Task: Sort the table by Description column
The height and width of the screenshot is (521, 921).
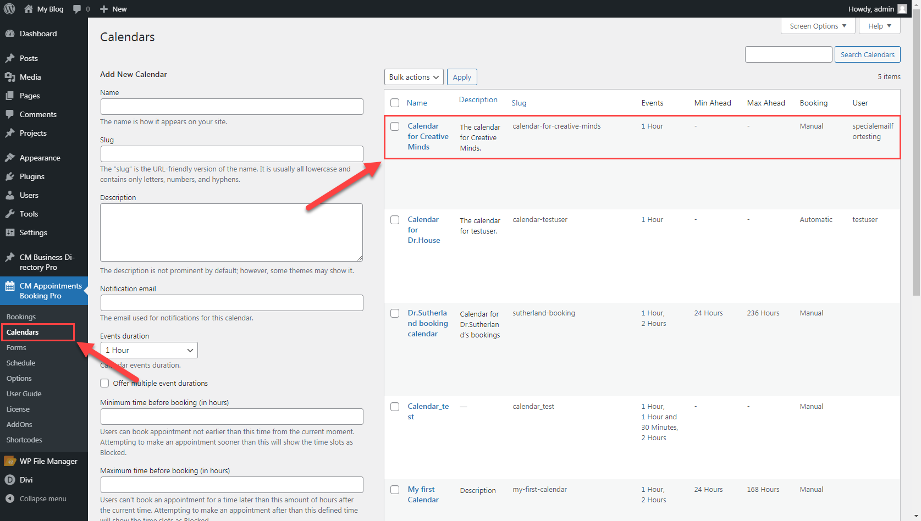Action: [478, 99]
